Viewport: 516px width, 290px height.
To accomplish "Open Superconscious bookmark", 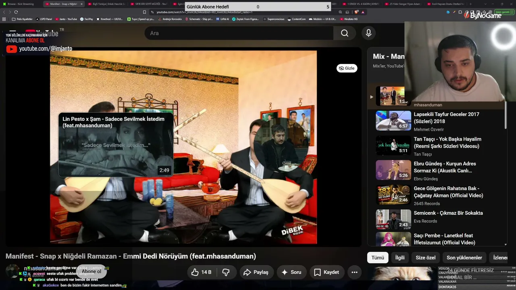I will pyautogui.click(x=273, y=19).
